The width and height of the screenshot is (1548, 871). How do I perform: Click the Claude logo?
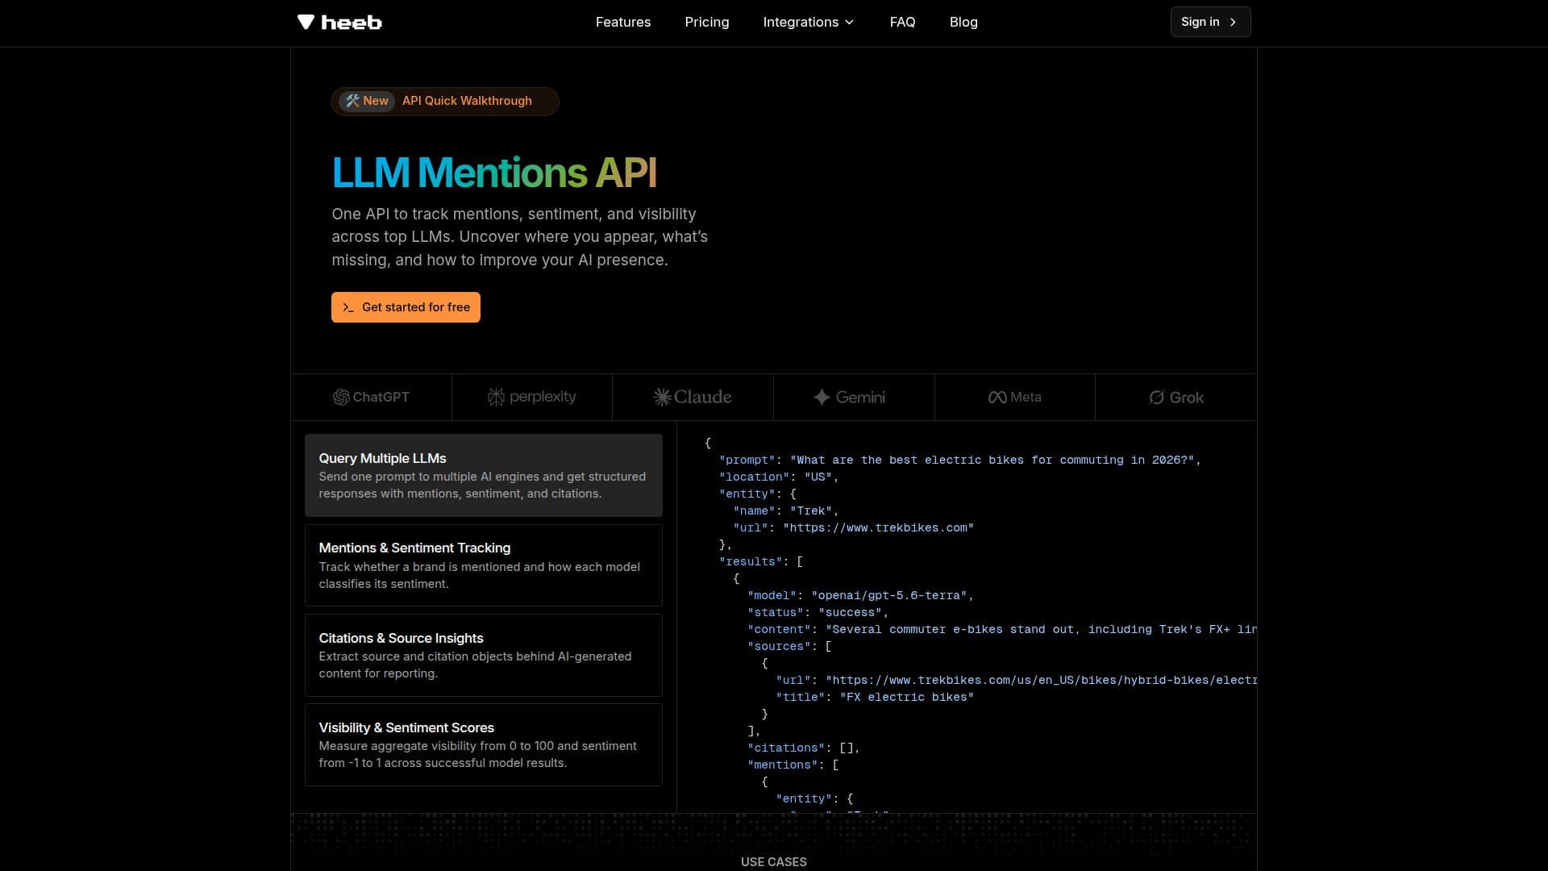click(x=693, y=397)
